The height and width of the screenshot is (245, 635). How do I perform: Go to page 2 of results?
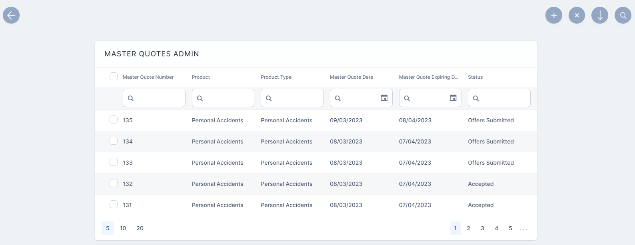tap(469, 228)
